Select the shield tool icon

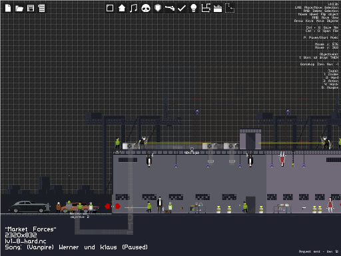tap(158, 8)
